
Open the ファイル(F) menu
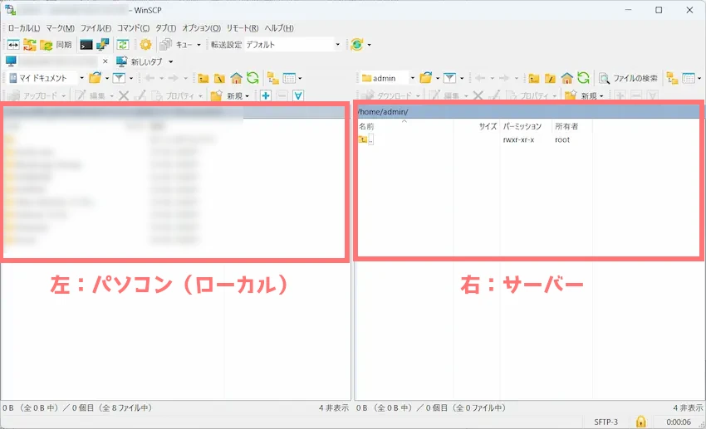[96, 28]
